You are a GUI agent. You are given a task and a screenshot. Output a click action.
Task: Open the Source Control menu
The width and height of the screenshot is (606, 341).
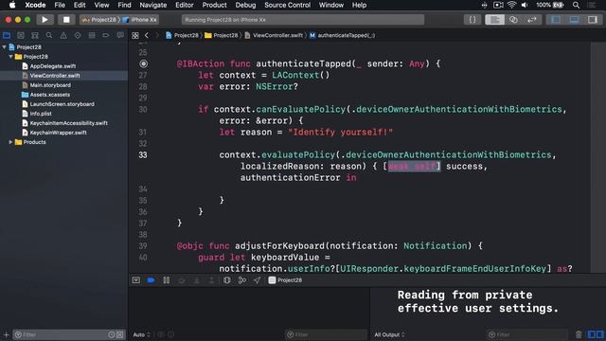[287, 5]
